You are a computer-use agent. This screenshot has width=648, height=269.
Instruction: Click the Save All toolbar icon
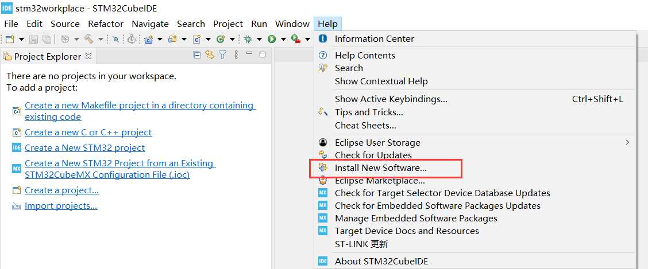click(47, 39)
